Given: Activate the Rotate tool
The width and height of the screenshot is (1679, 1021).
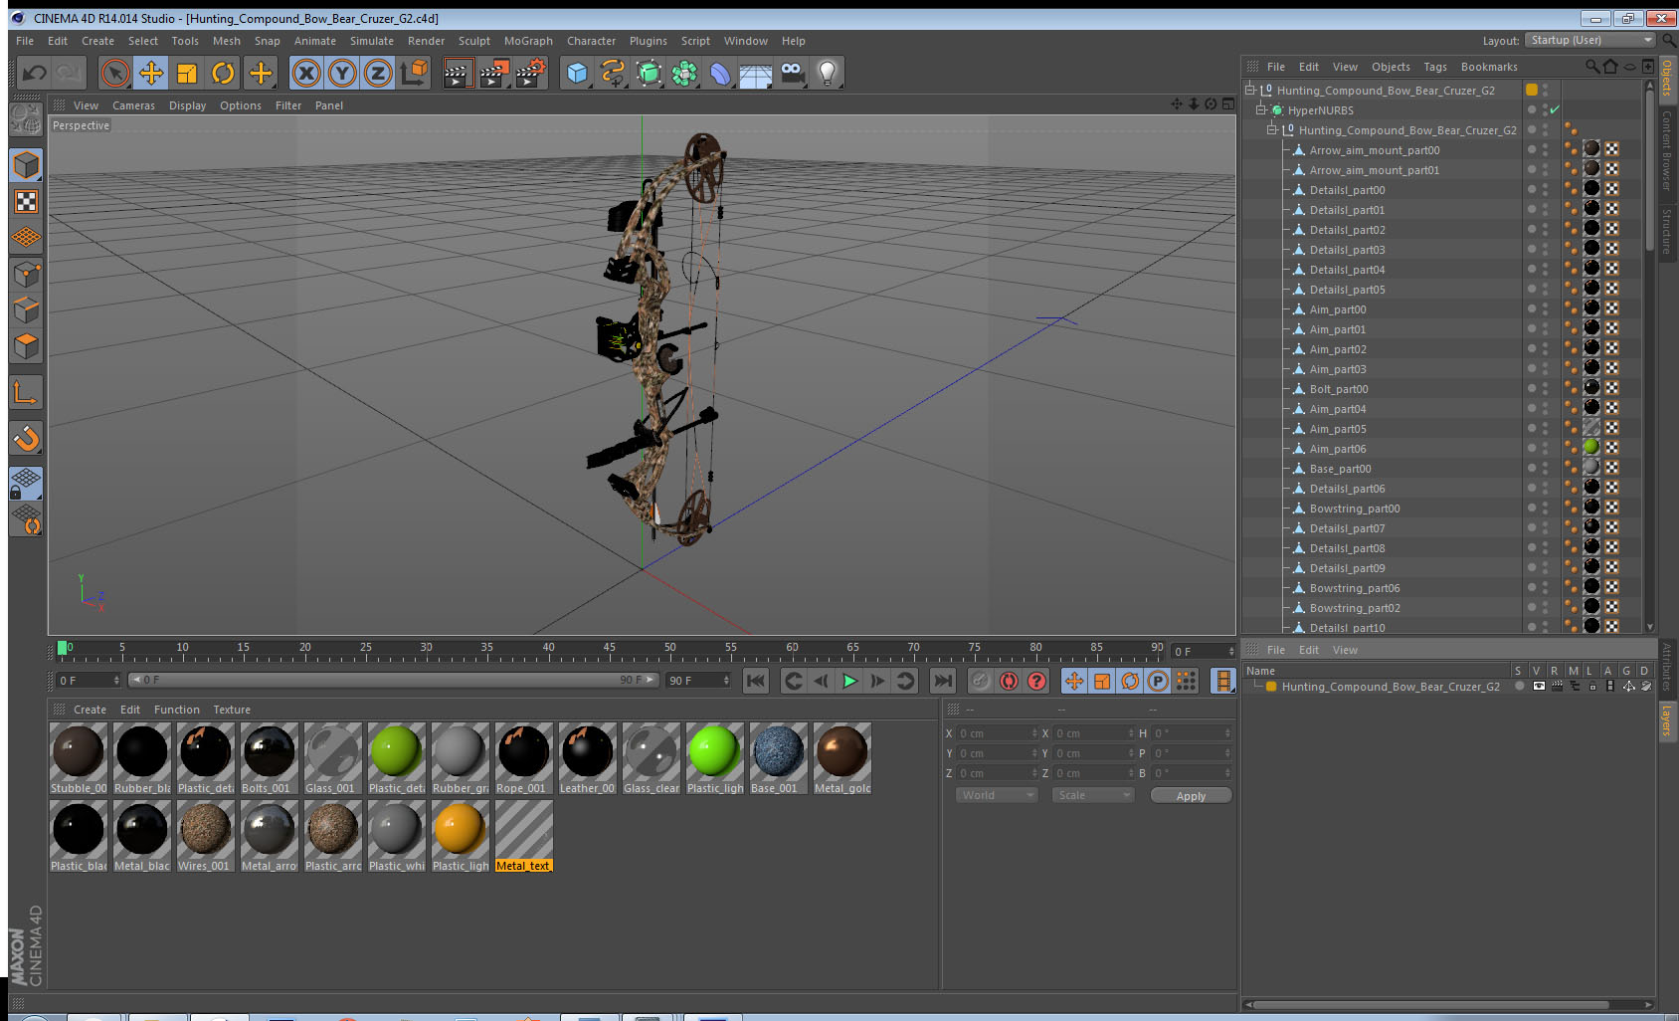Looking at the screenshot, I should pyautogui.click(x=223, y=73).
